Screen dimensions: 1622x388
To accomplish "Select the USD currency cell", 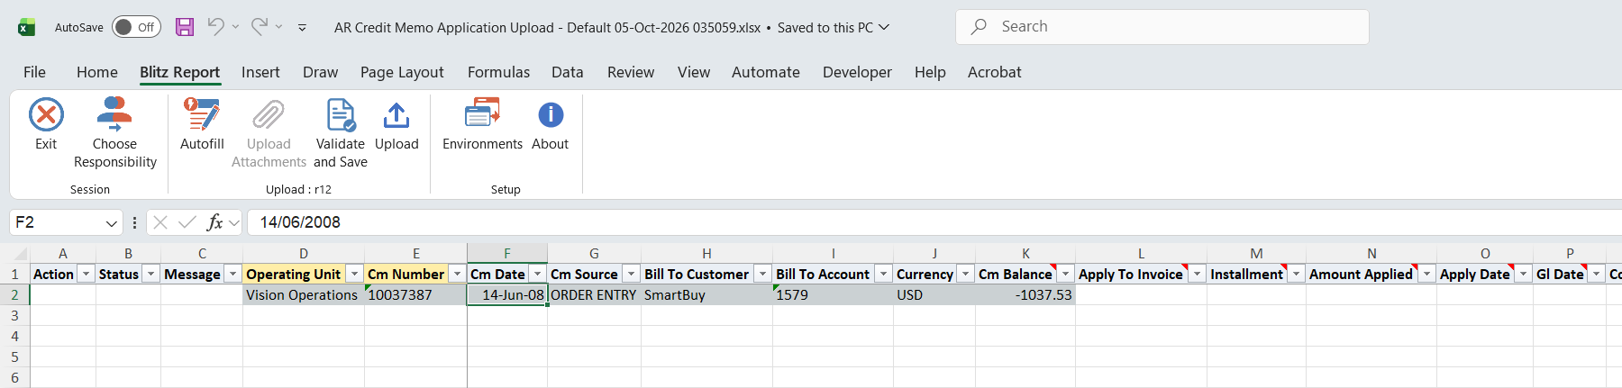I will (934, 294).
